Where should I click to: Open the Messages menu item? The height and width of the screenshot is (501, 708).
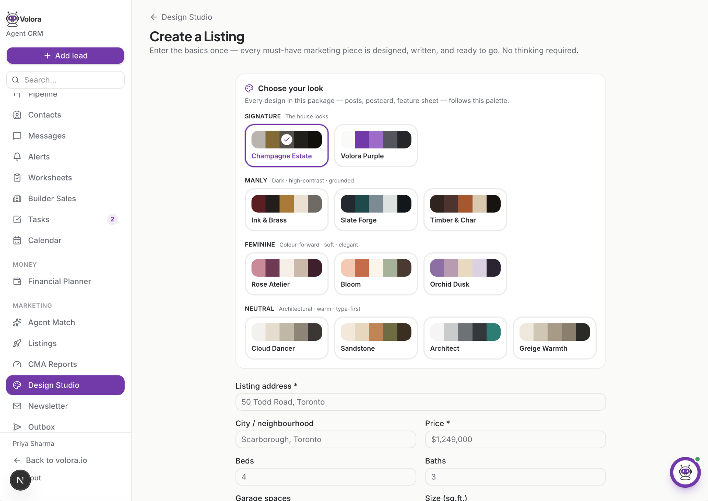pos(65,136)
